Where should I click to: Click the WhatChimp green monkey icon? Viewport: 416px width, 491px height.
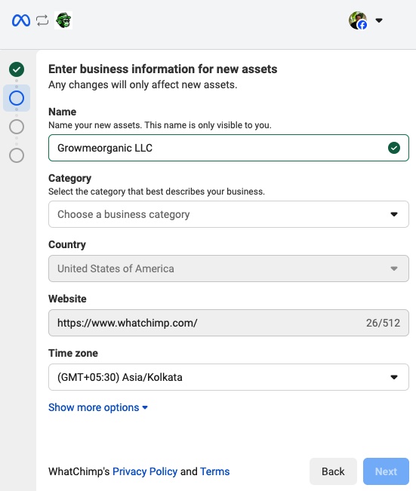coord(63,20)
